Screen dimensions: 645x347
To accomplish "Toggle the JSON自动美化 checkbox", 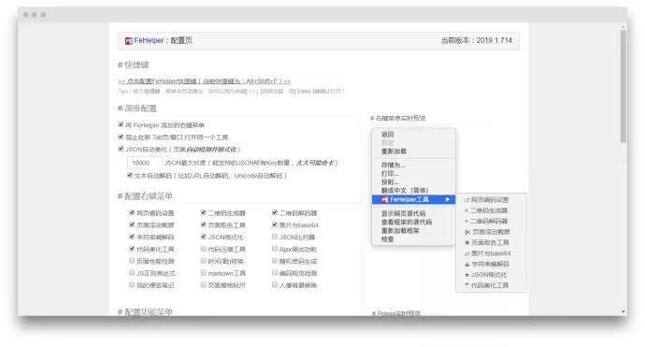I will [x=121, y=149].
